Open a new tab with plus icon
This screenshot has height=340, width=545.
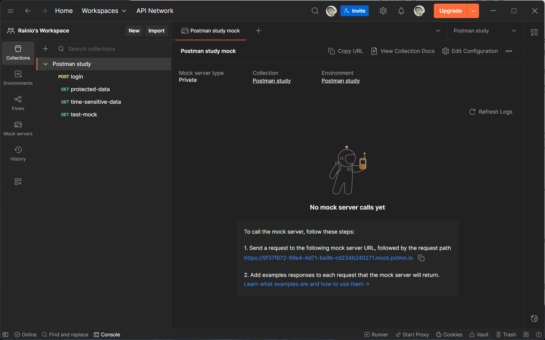[258, 31]
